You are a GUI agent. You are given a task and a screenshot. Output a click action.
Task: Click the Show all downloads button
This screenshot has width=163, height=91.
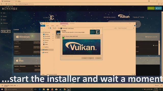coord(157,85)
